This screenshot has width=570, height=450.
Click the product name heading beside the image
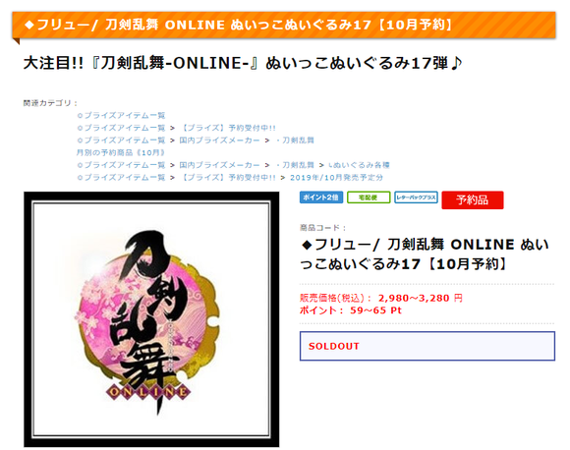425,254
